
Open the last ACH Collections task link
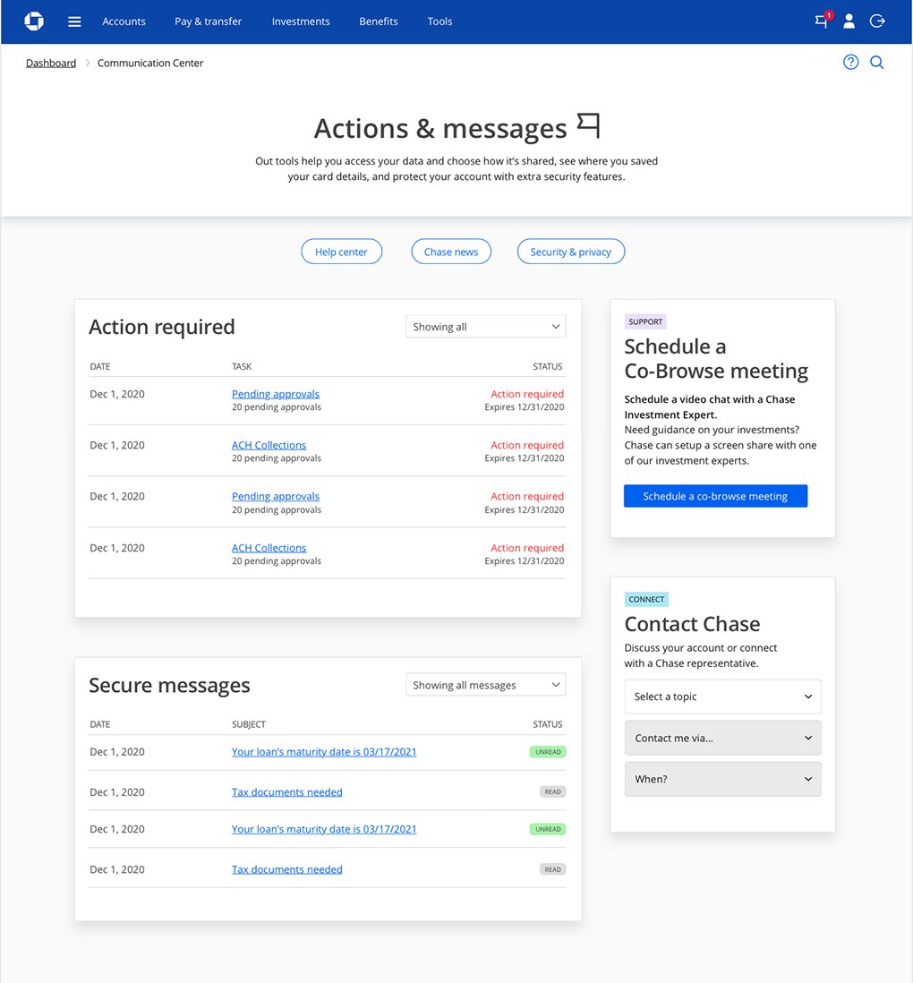tap(269, 548)
